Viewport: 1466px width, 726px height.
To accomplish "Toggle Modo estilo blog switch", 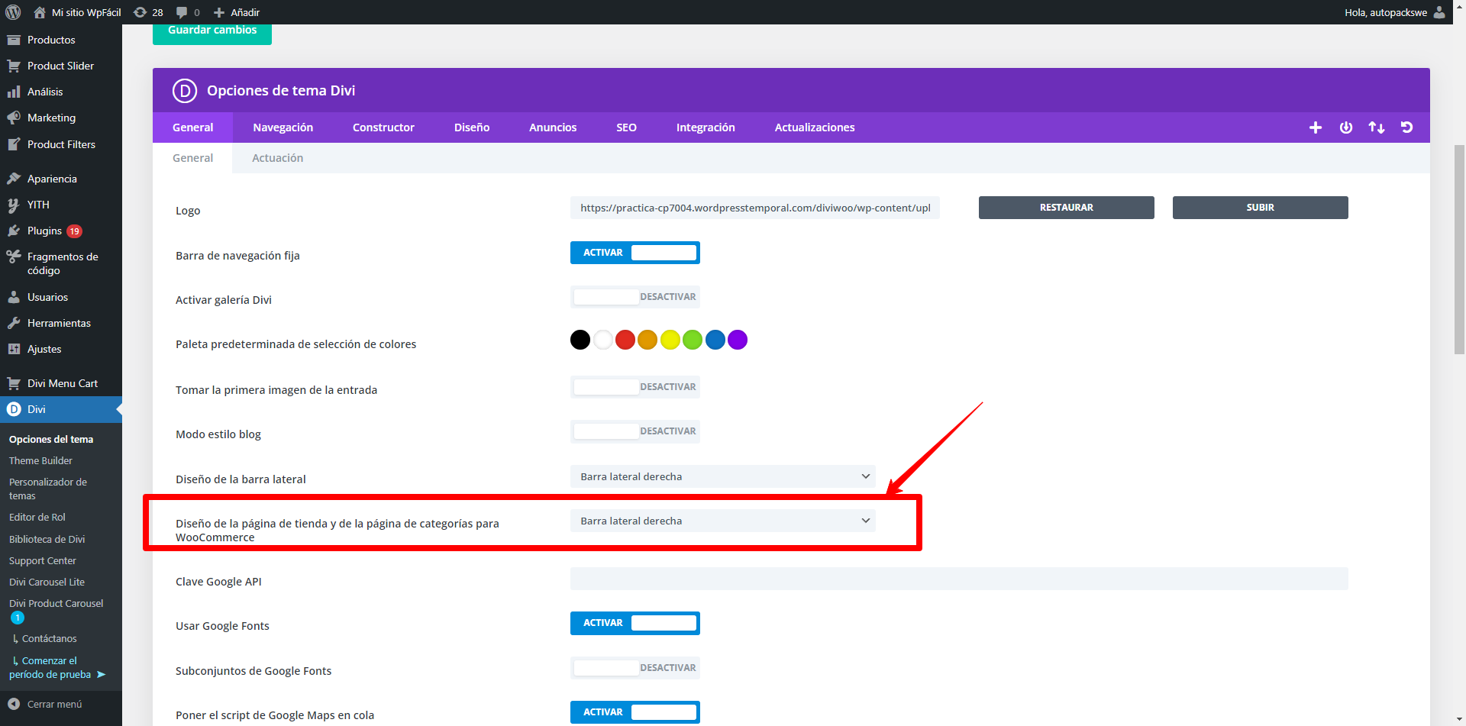I will (x=635, y=431).
